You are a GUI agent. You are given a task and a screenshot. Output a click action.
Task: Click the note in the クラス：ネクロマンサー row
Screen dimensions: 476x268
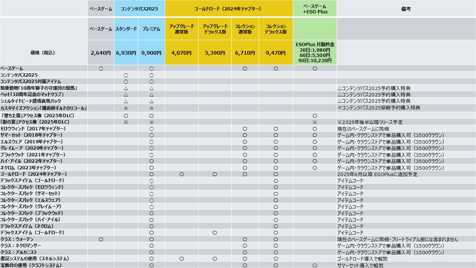click(x=391, y=246)
